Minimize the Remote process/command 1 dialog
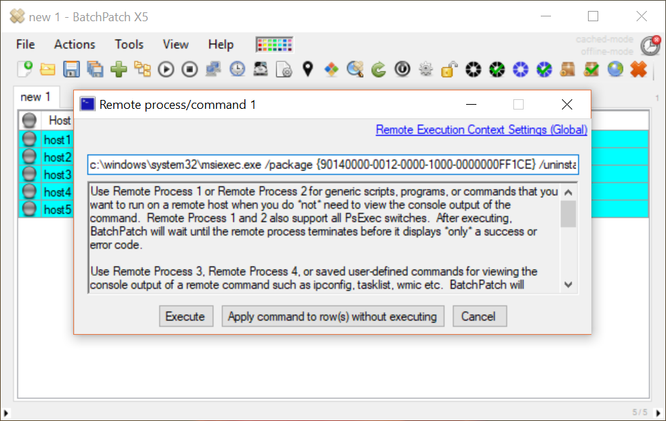 pyautogui.click(x=471, y=105)
